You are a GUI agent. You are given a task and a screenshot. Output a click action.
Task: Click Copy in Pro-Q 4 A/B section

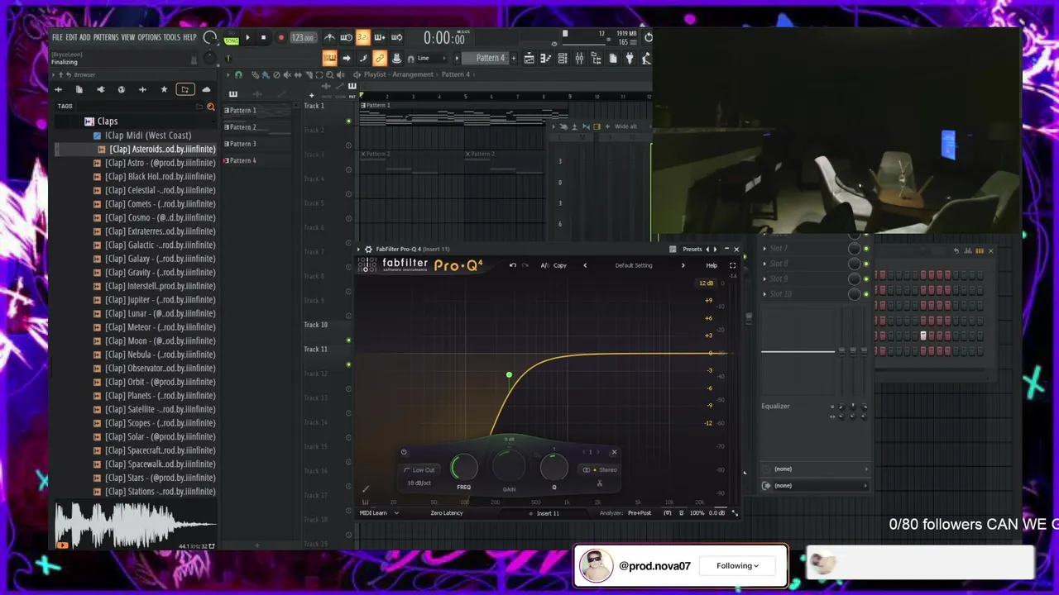click(560, 265)
